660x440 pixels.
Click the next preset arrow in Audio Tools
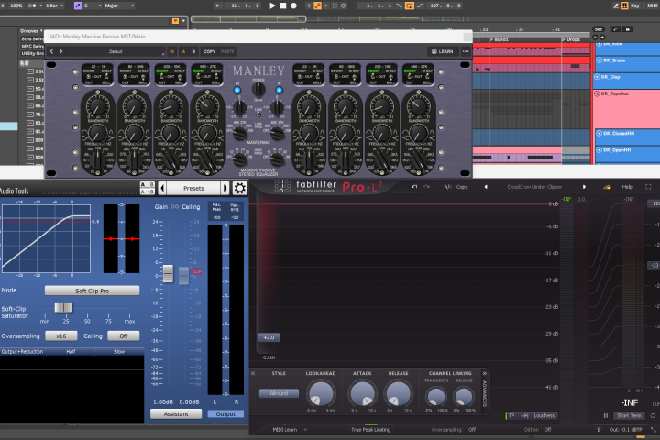point(225,188)
